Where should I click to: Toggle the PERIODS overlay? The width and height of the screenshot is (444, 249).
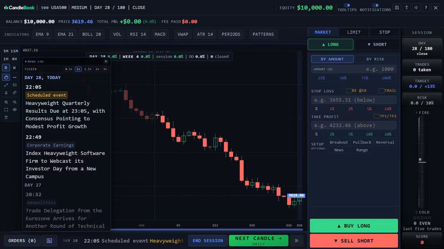(231, 34)
